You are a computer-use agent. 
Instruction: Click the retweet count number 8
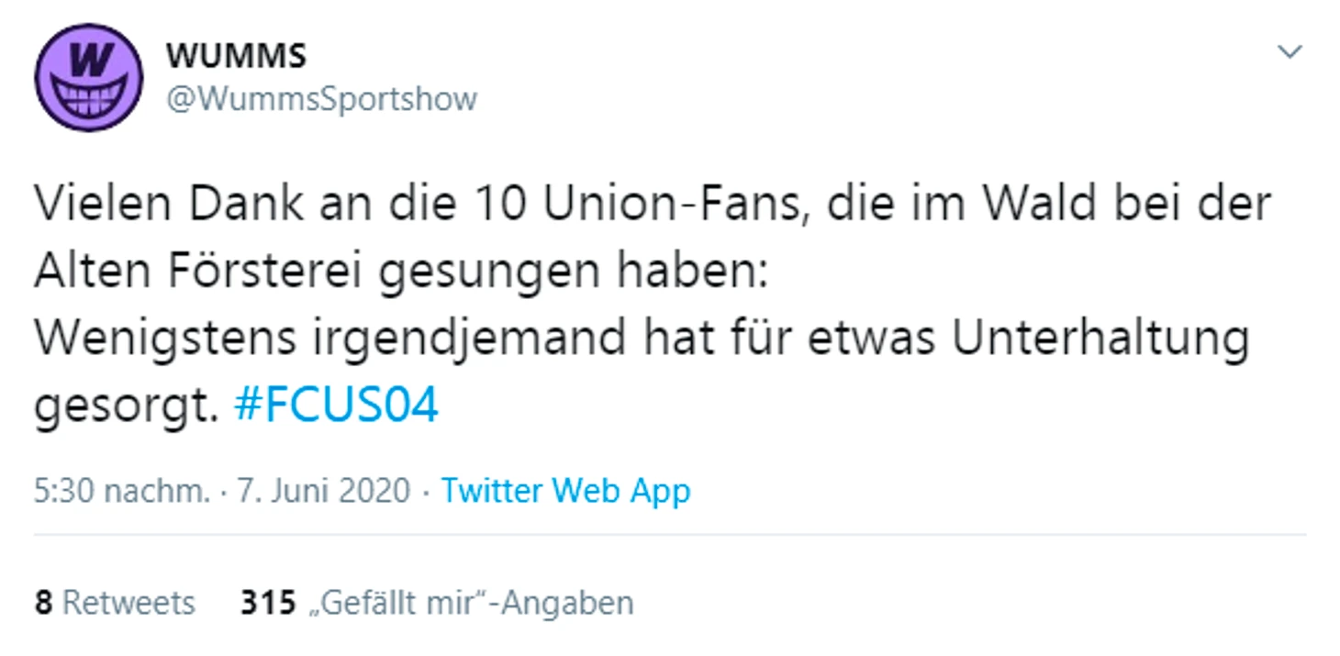43,603
